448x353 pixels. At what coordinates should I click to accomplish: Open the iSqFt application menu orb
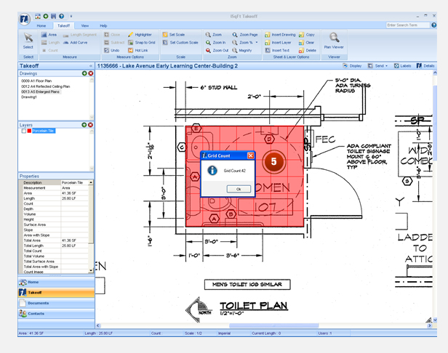25,19
